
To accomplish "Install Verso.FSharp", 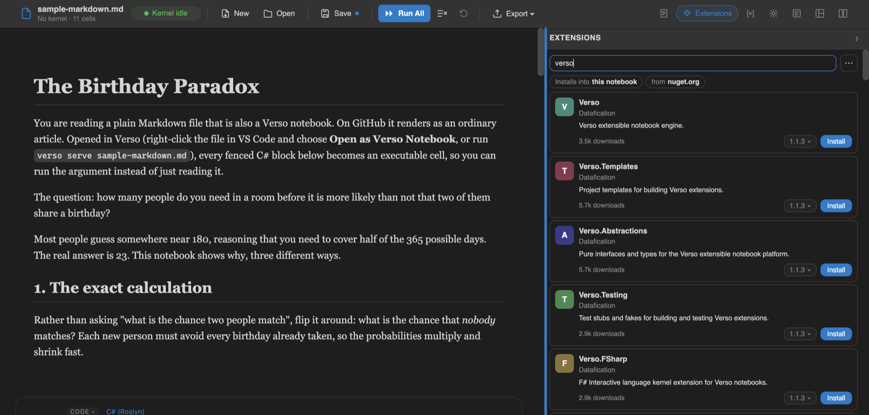I will coord(836,398).
